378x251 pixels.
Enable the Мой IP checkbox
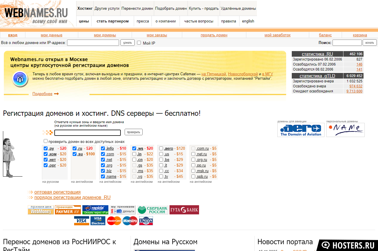tap(139, 43)
